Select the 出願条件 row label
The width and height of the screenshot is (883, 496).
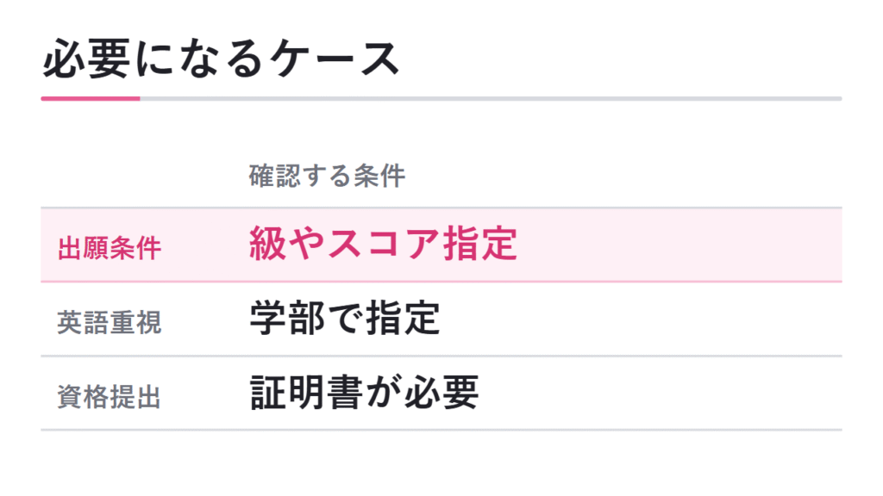point(110,248)
